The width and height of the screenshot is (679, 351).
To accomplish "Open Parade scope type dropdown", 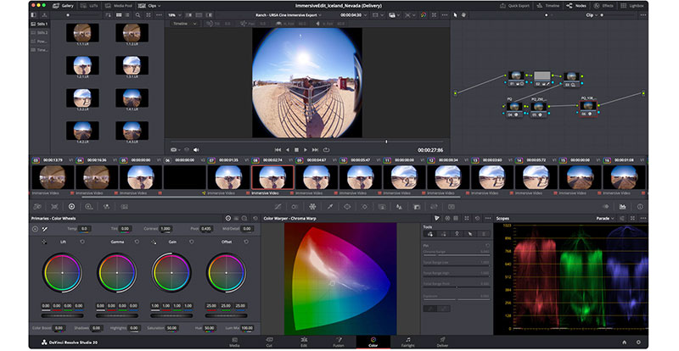I will pos(605,219).
